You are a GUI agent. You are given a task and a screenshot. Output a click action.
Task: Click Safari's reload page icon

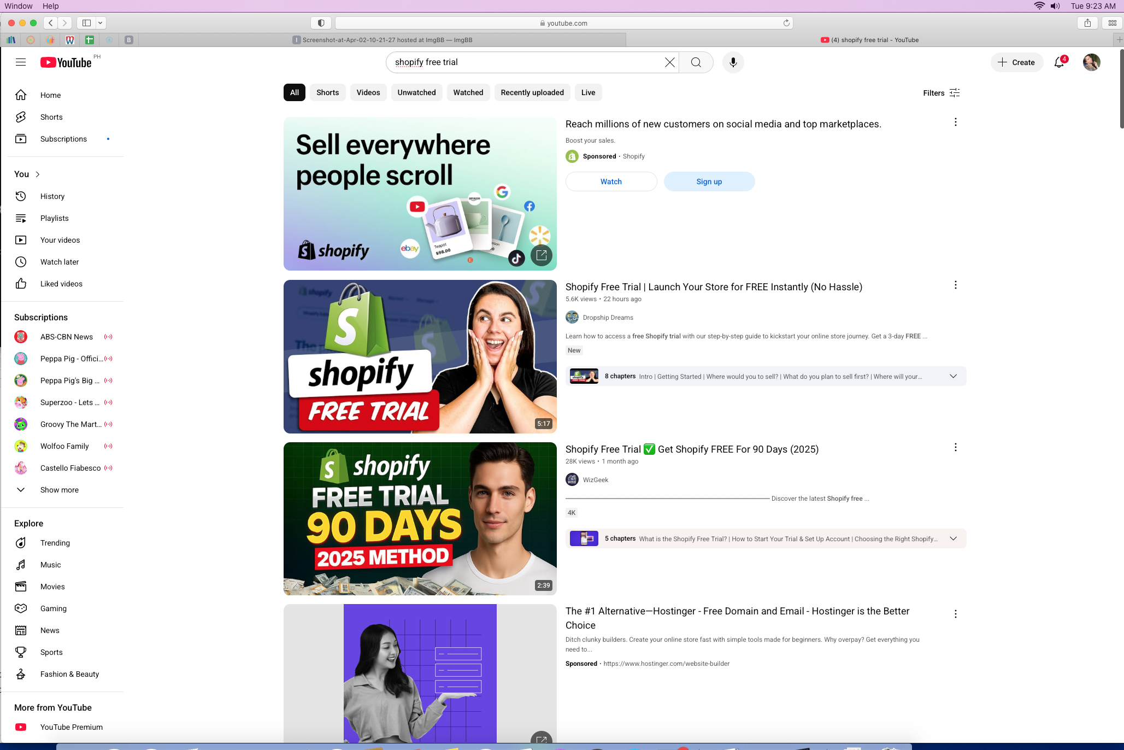[x=786, y=23]
